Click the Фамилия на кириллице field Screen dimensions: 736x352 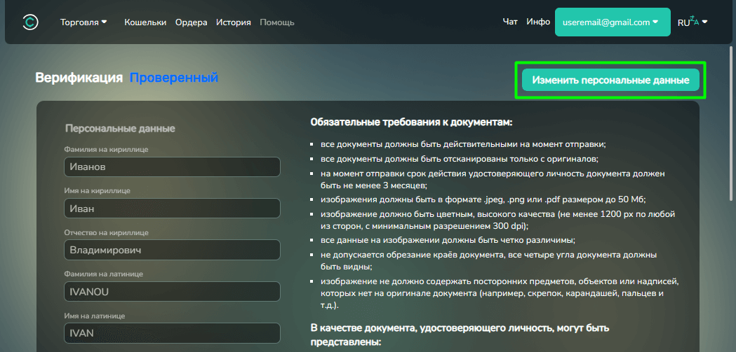(x=171, y=167)
